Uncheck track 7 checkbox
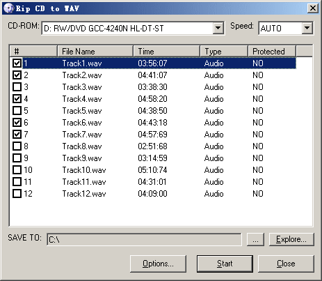 click(17, 135)
